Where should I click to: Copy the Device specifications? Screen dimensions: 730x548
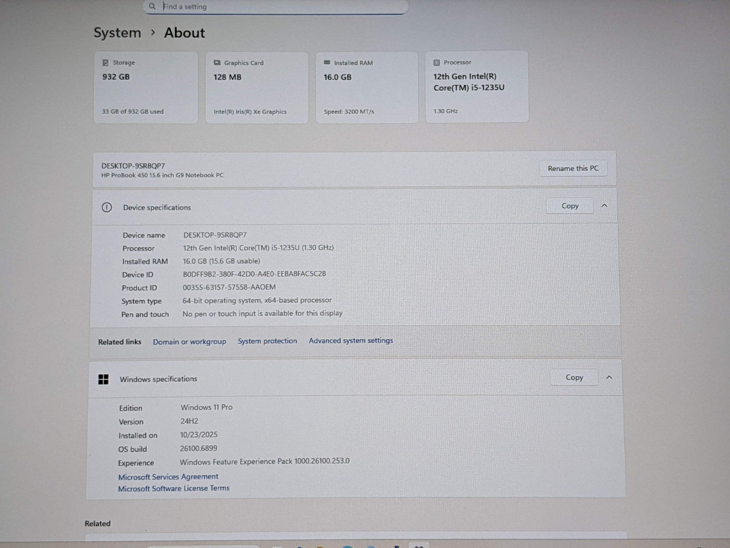pyautogui.click(x=570, y=206)
